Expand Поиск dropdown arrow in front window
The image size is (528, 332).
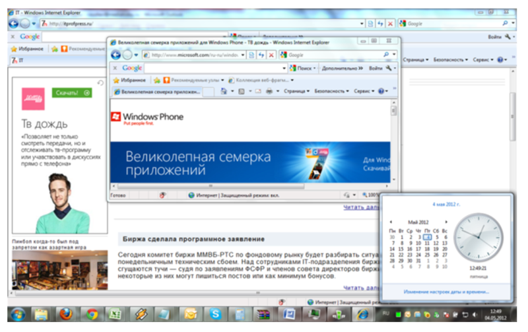pos(315,69)
